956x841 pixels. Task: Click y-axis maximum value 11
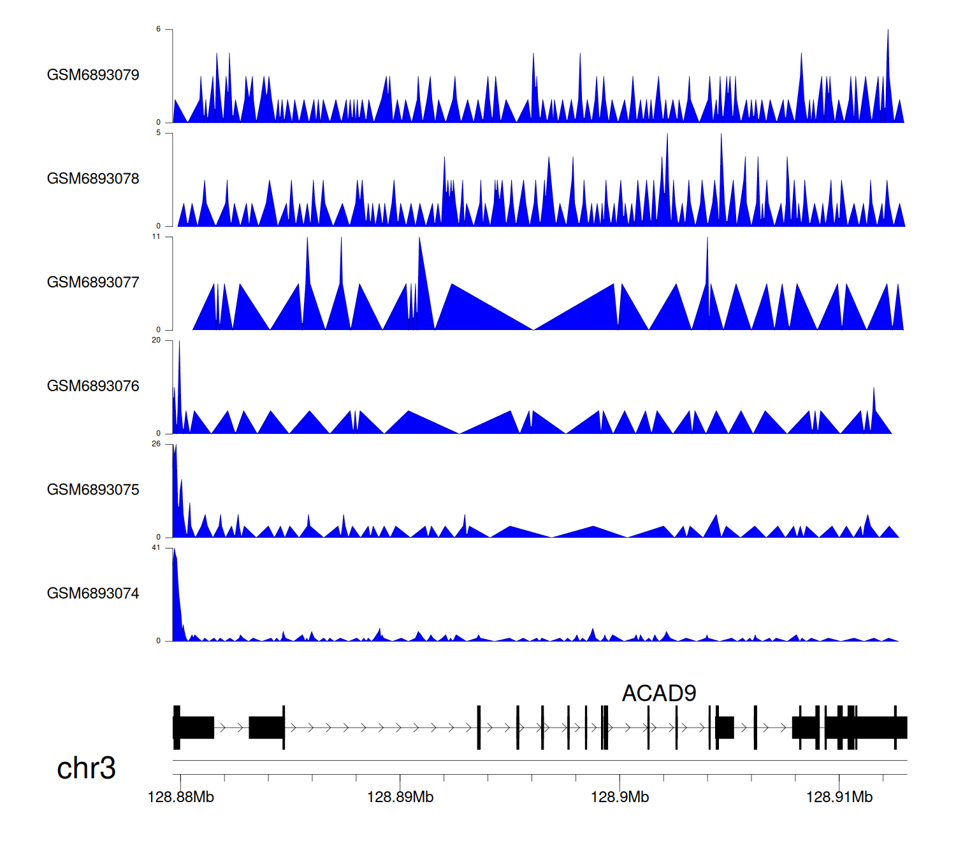pyautogui.click(x=156, y=236)
